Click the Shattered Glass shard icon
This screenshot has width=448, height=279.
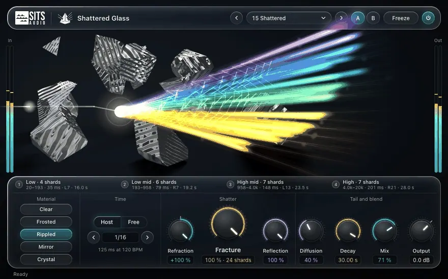click(65, 18)
